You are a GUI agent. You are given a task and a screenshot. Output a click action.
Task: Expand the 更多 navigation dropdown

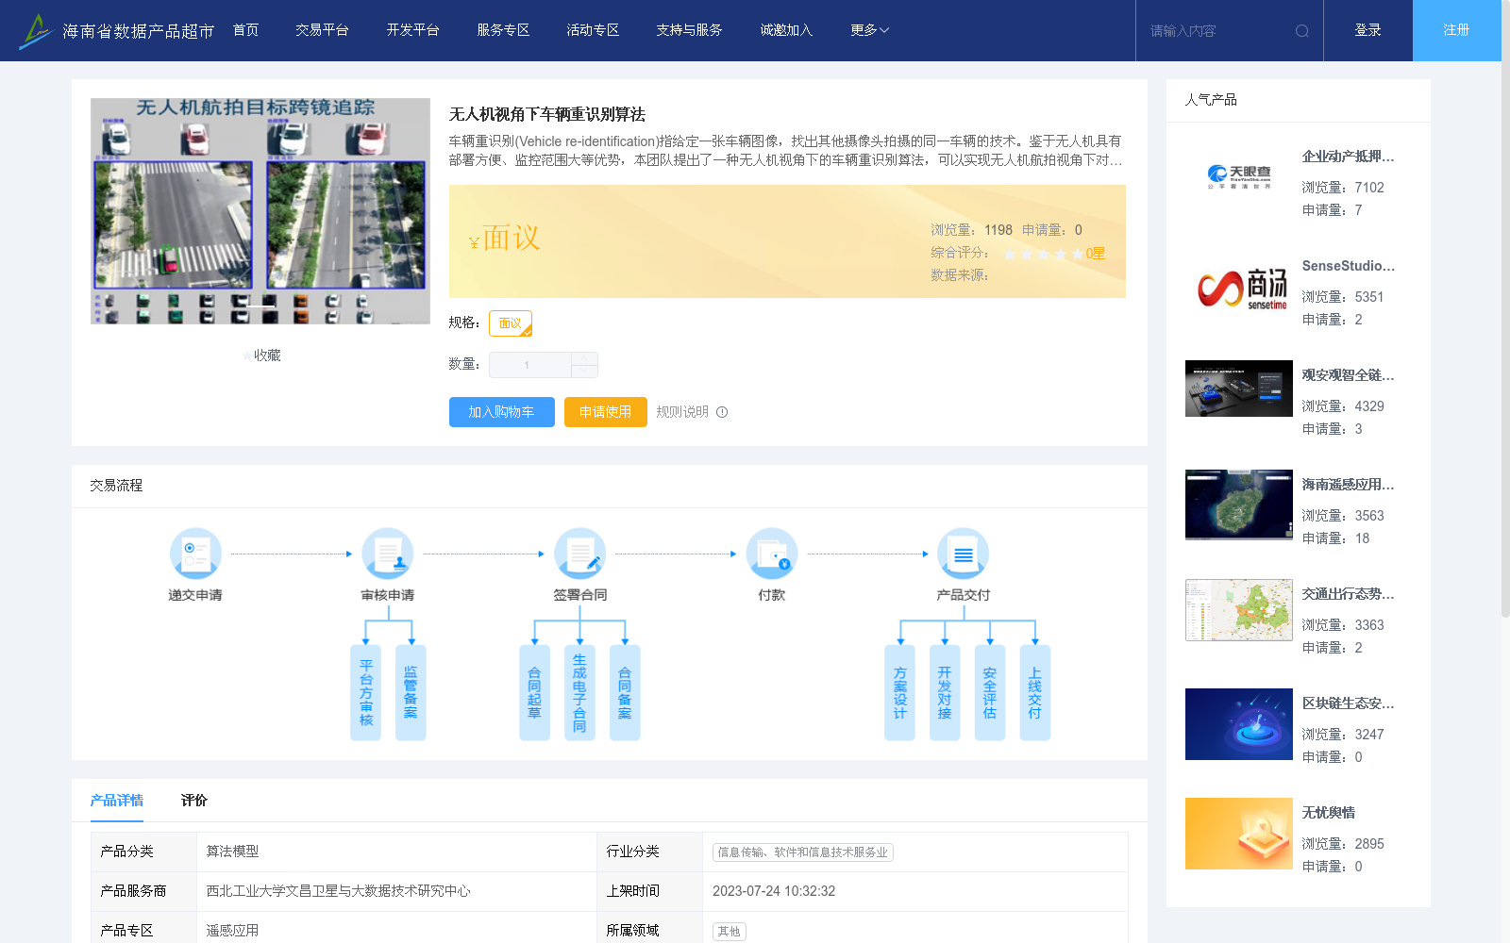click(869, 30)
